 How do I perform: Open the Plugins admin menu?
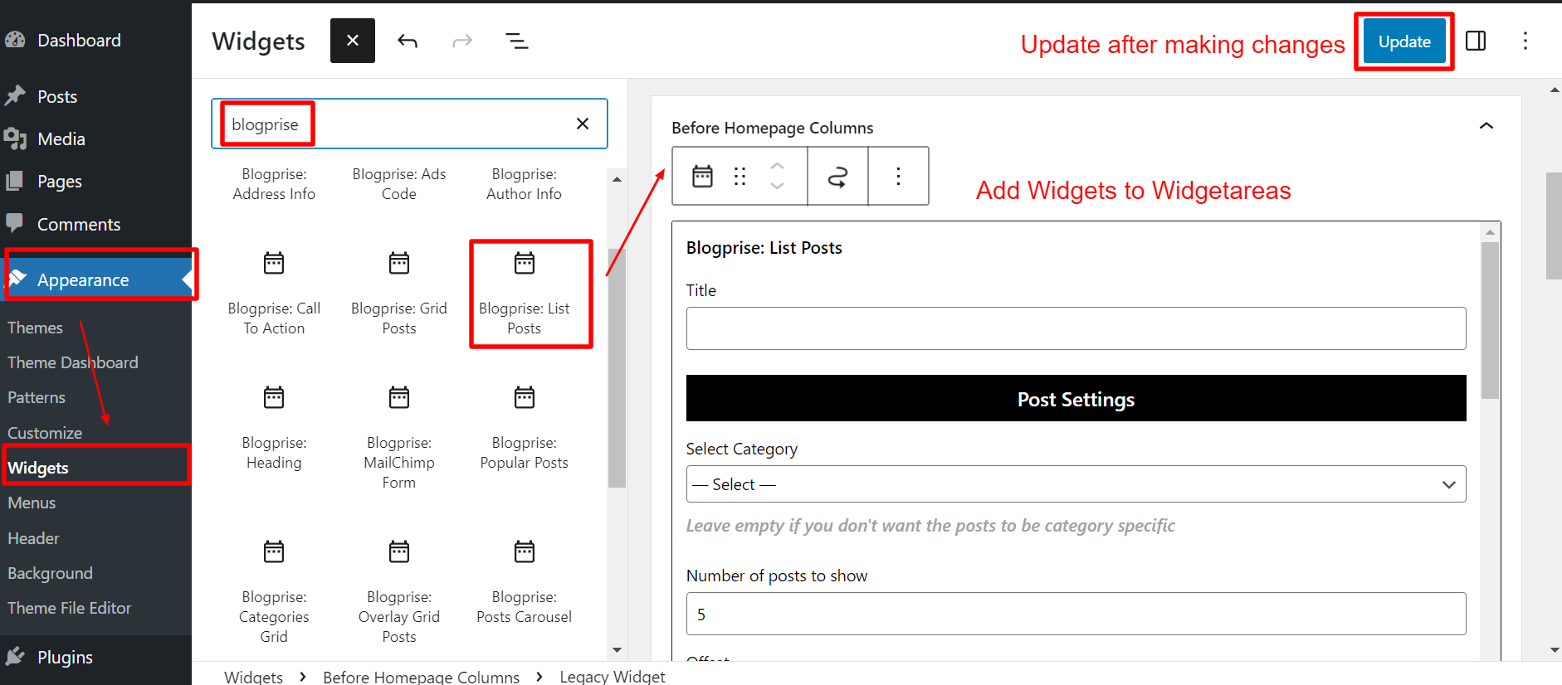point(65,657)
